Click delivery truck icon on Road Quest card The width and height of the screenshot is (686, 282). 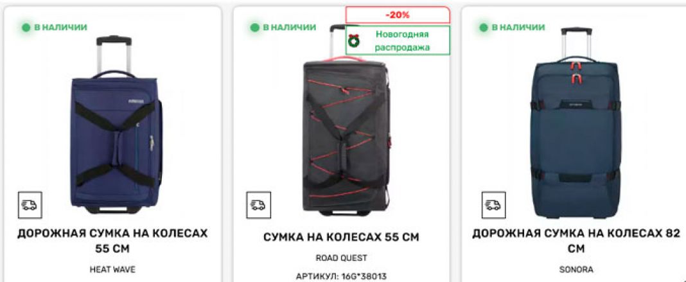click(x=259, y=205)
